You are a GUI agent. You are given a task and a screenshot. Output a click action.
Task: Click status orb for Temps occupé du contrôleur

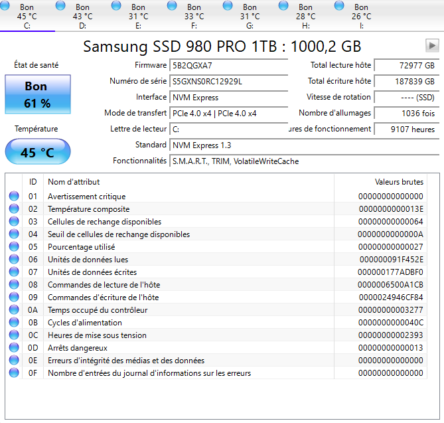coord(14,309)
